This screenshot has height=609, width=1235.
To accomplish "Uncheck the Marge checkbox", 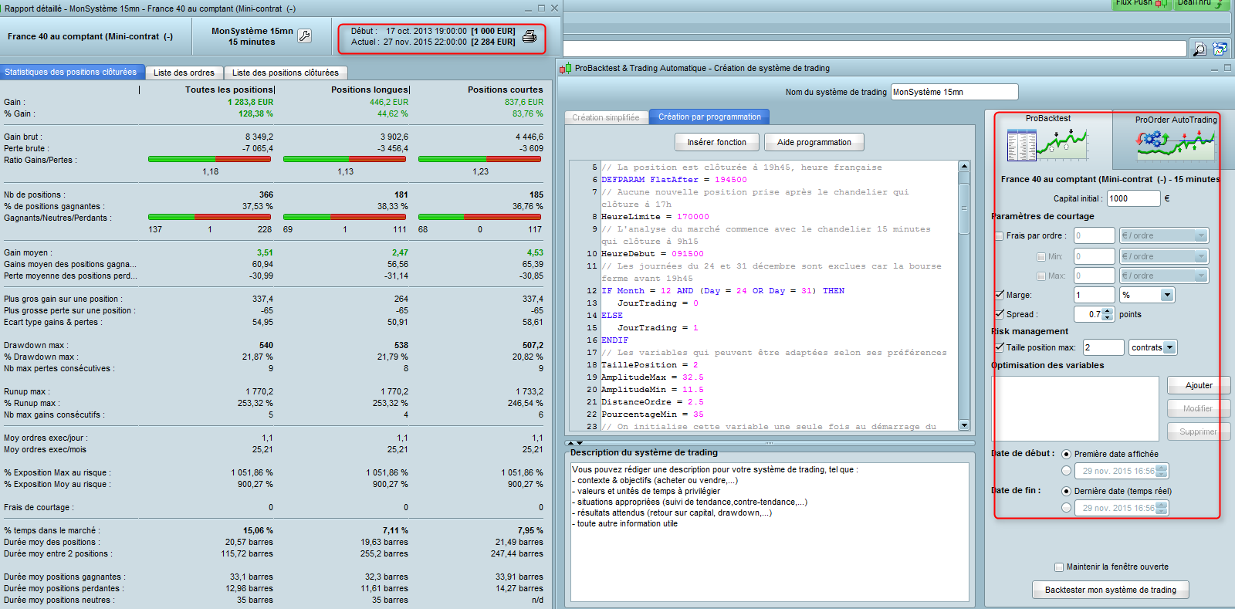I will pyautogui.click(x=1000, y=295).
